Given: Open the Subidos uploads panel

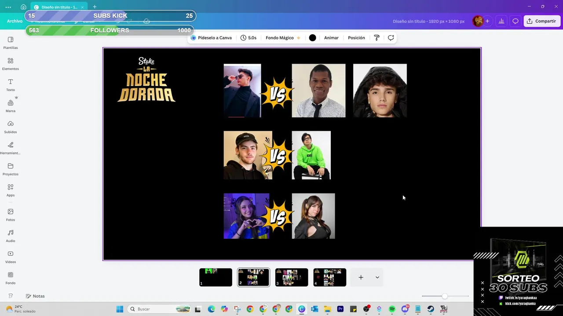Looking at the screenshot, I should tap(11, 127).
